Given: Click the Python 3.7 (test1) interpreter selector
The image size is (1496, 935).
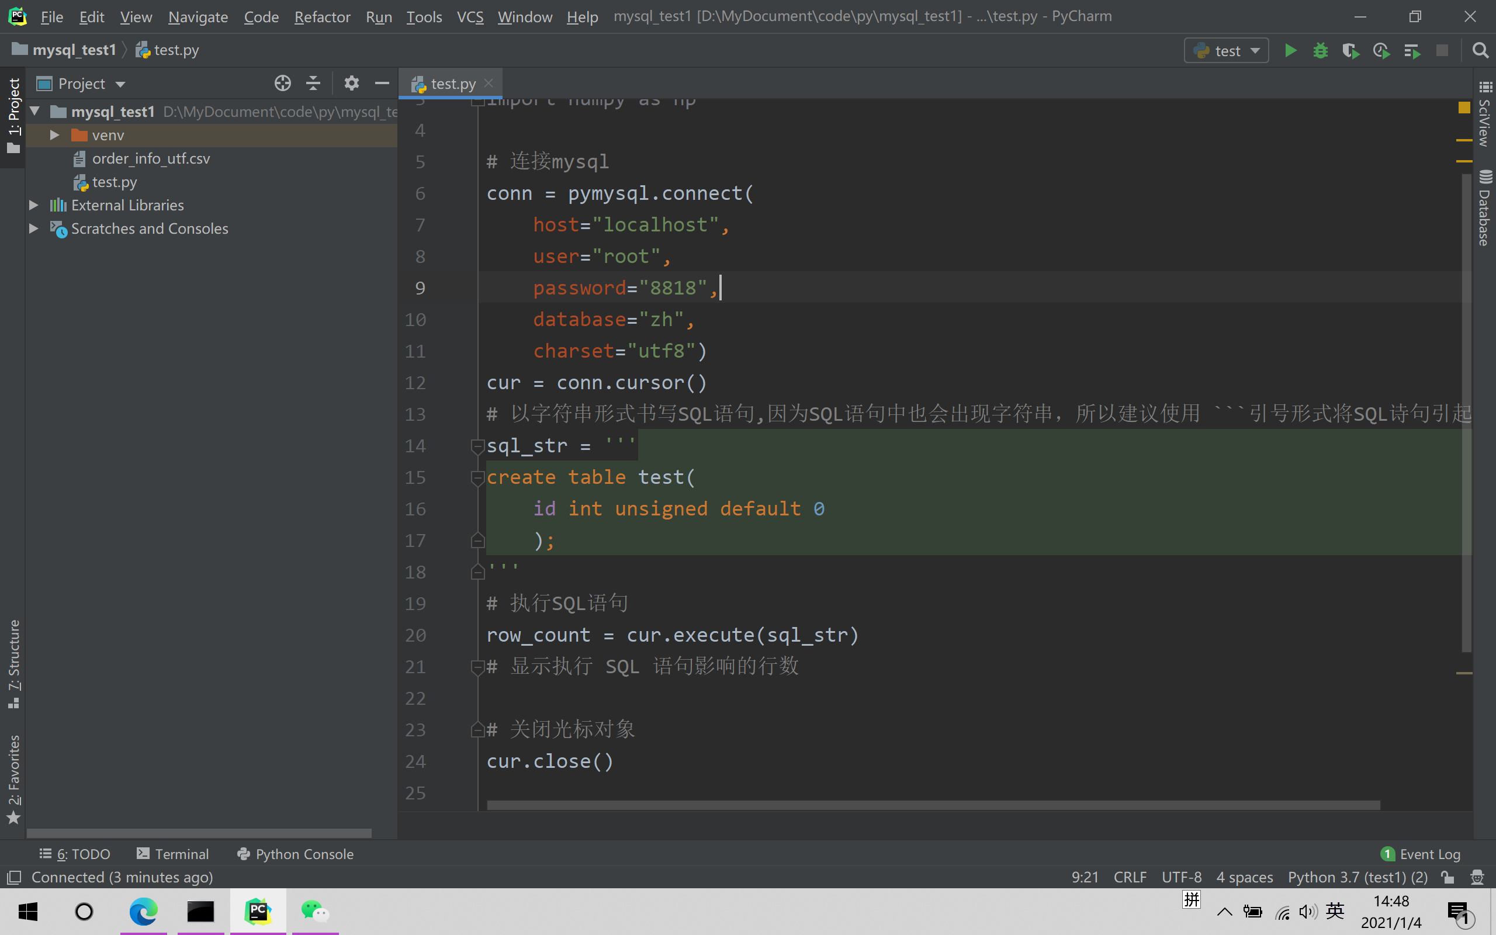Looking at the screenshot, I should click(x=1358, y=877).
